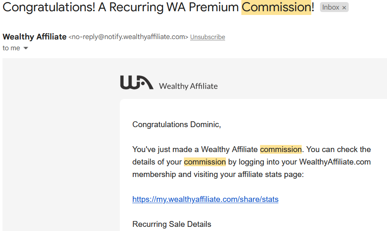Viewport: 387px width, 231px height.
Task: Click the 'Recurring Sale Details' heading
Action: 172,224
